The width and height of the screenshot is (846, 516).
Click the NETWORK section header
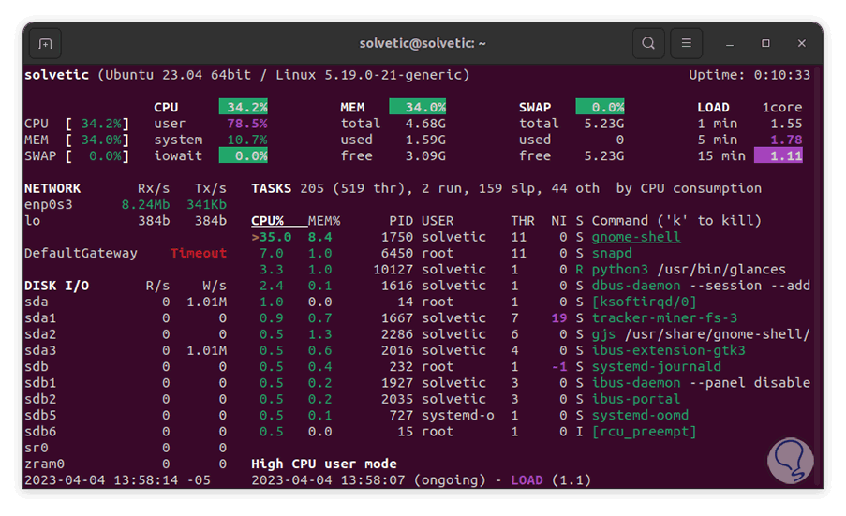coord(52,188)
